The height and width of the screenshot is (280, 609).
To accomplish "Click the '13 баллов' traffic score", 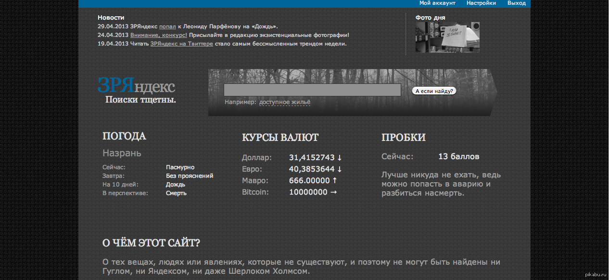I will (x=458, y=157).
